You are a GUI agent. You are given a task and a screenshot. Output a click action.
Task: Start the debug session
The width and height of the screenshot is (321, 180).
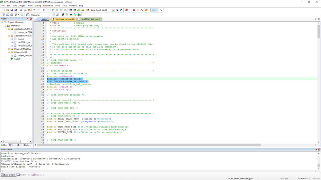click(126, 10)
